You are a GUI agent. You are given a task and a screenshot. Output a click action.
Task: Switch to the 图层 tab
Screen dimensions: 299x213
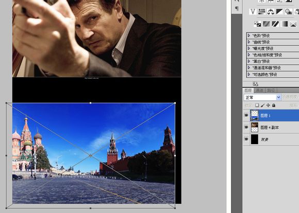248,91
